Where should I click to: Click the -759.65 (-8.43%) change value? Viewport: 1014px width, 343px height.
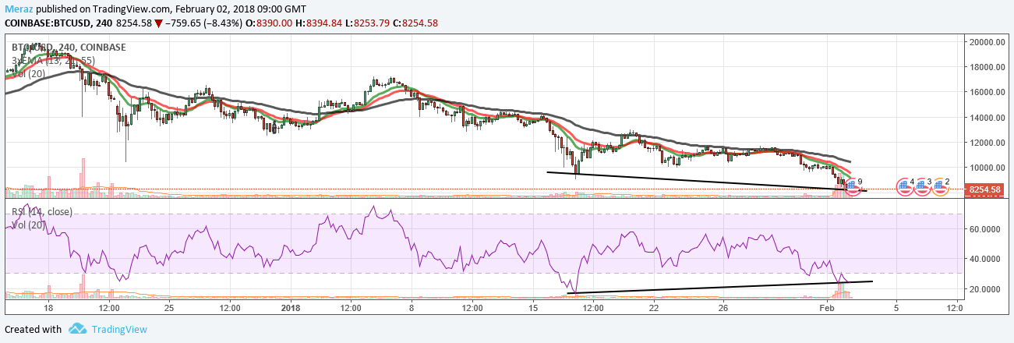coord(203,23)
